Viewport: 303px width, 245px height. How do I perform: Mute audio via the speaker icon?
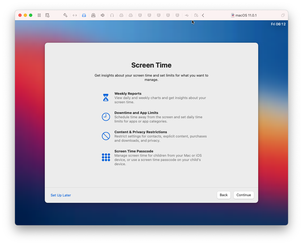(103, 15)
